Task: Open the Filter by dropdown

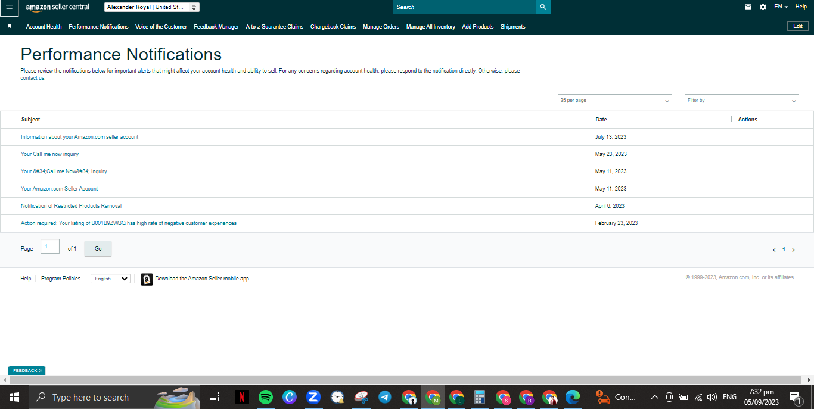Action: (742, 101)
